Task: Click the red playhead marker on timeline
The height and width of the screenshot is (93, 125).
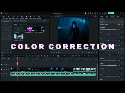Action: (x=17, y=64)
